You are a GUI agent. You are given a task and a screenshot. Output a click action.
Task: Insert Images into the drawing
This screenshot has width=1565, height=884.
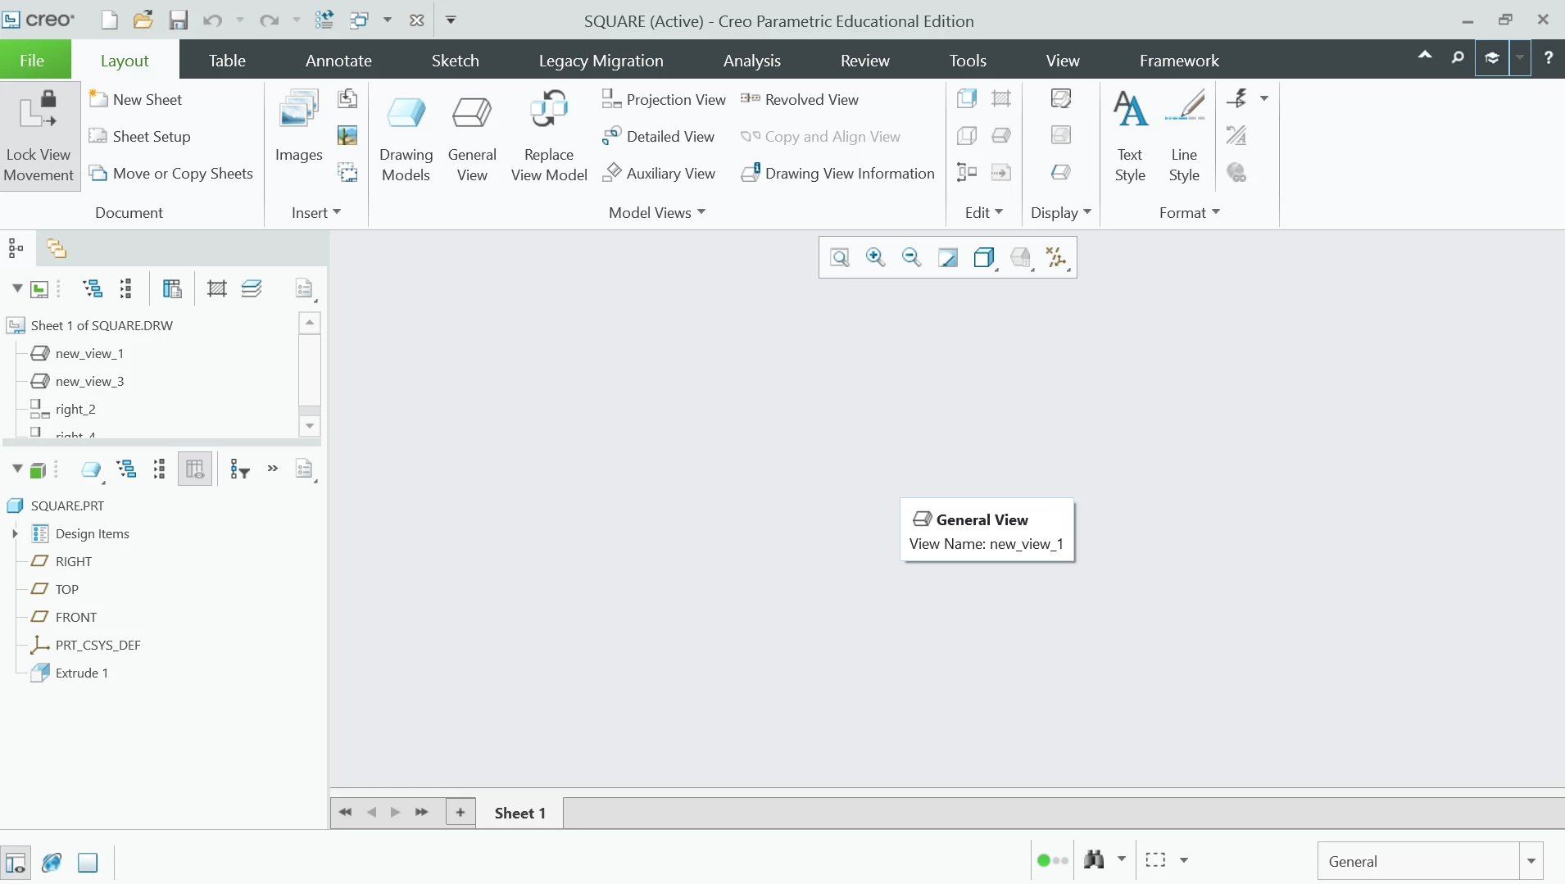click(x=298, y=128)
